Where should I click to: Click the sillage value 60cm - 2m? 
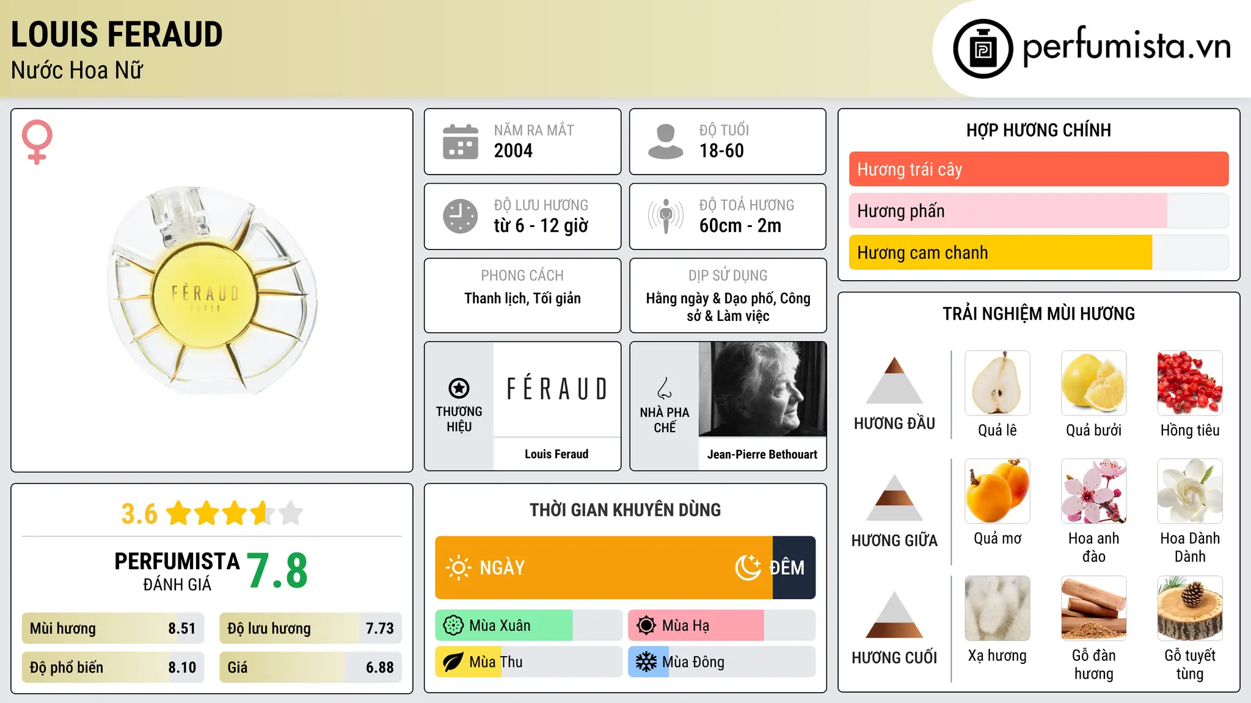coord(740,226)
